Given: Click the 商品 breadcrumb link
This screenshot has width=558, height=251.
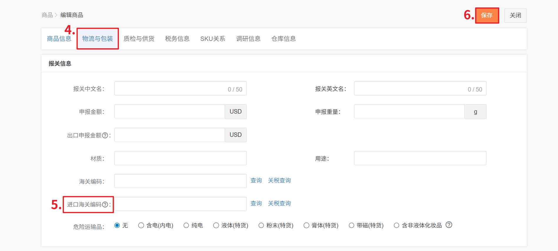Looking at the screenshot, I should point(47,15).
